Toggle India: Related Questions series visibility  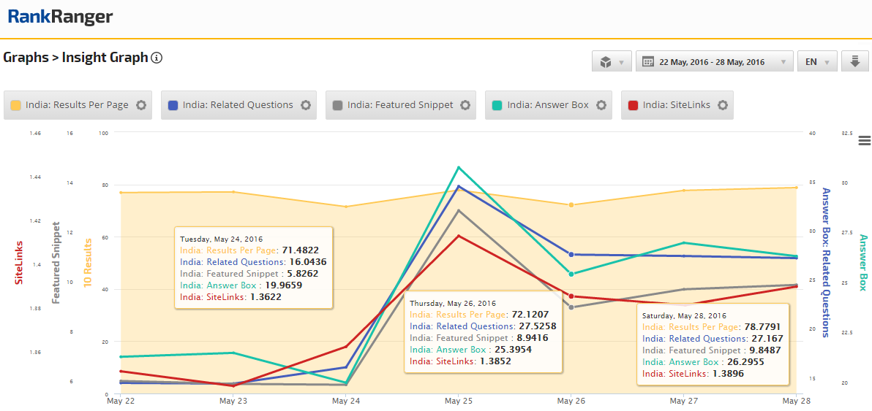[x=238, y=105]
